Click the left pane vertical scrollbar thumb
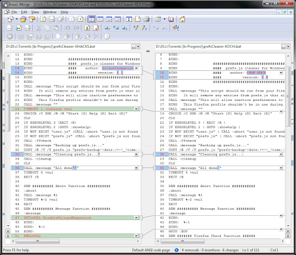This screenshot has width=296, height=255. click(x=8, y=102)
